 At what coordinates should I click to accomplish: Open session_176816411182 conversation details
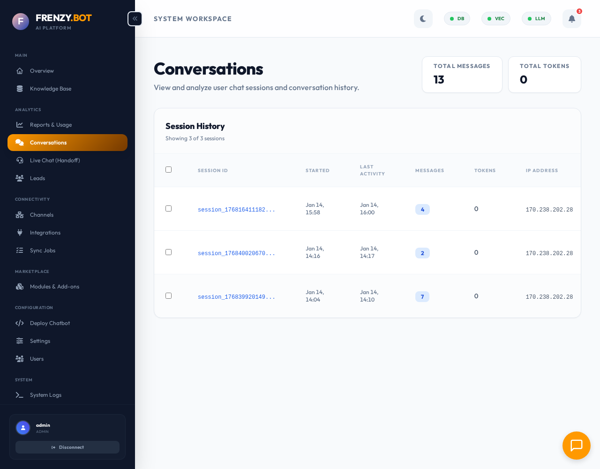click(236, 210)
